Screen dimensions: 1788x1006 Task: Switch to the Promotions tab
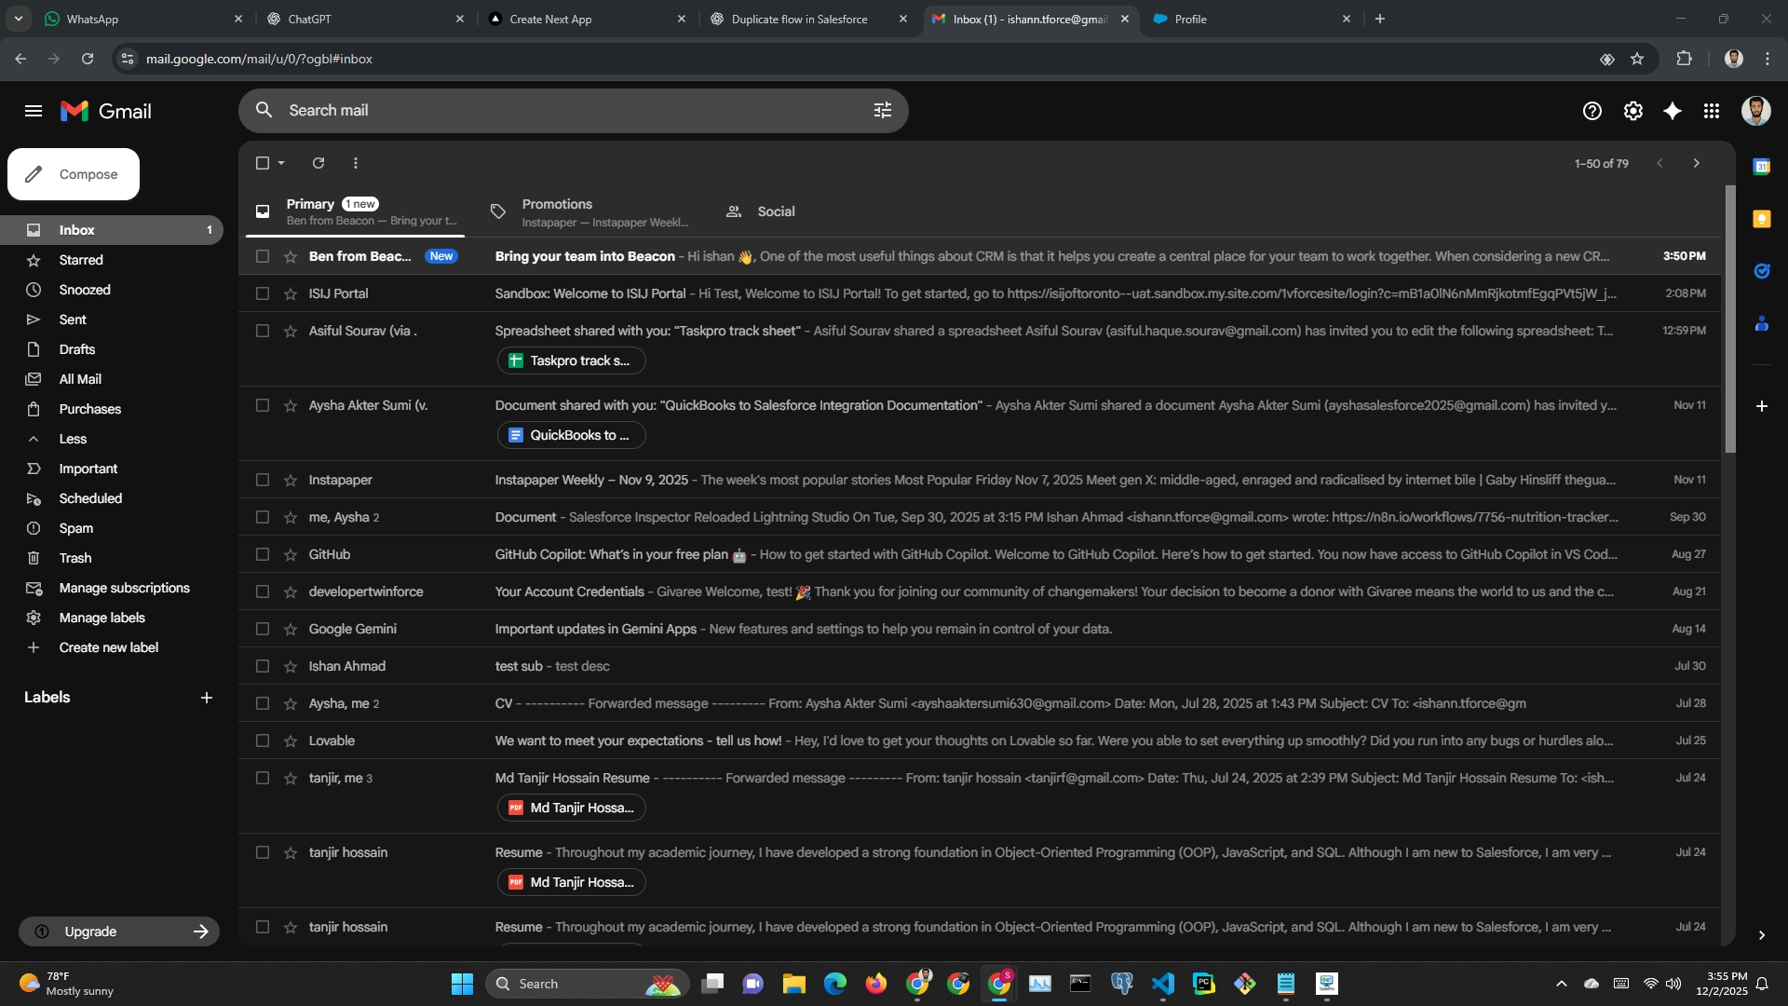[557, 211]
